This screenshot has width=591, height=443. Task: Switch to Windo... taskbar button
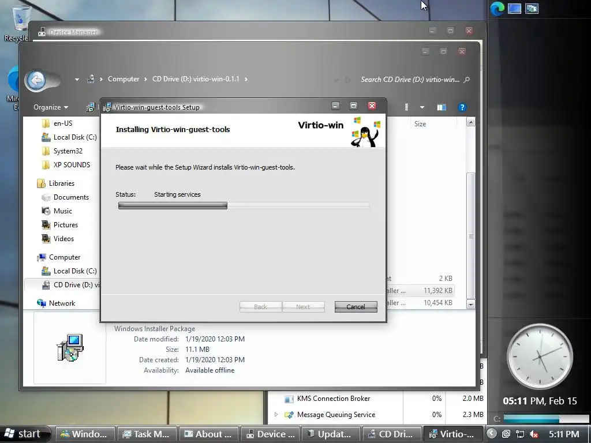[x=86, y=434]
